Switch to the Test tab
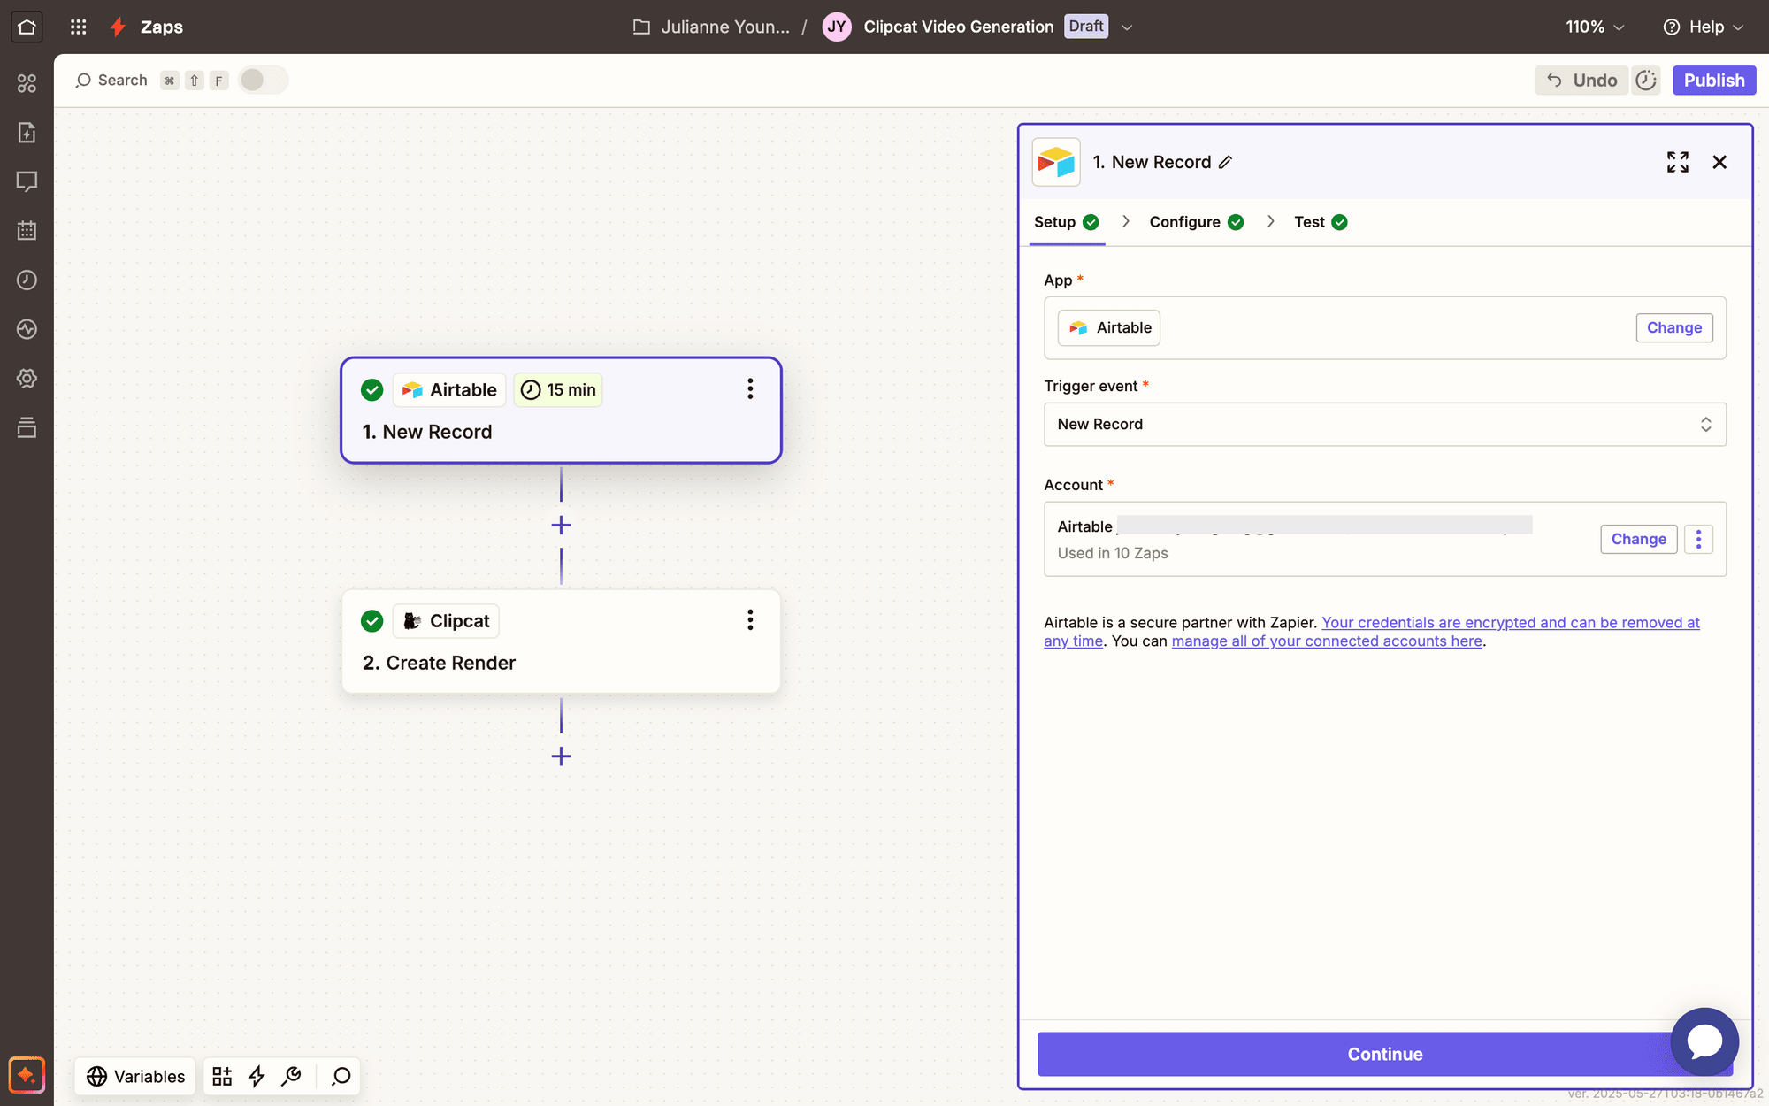 tap(1321, 222)
